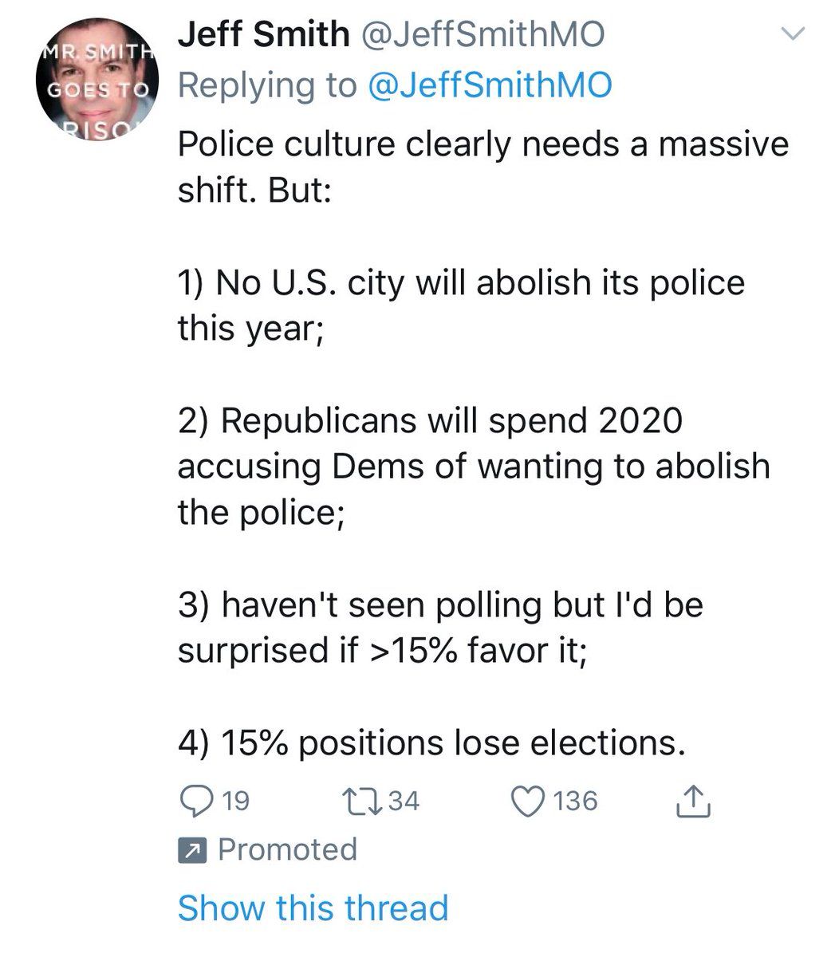Retweet using the retweet arrows icon
This screenshot has width=839, height=957.
point(359,801)
